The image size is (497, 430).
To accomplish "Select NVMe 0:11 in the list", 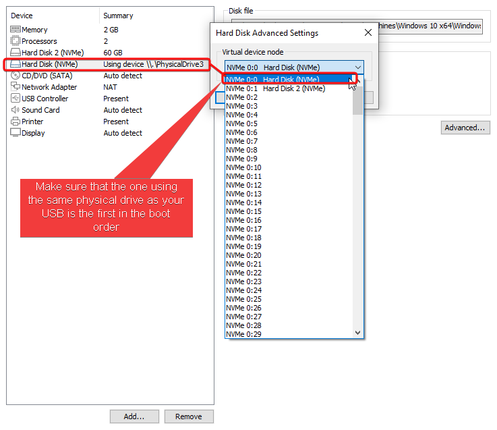I will tap(289, 176).
